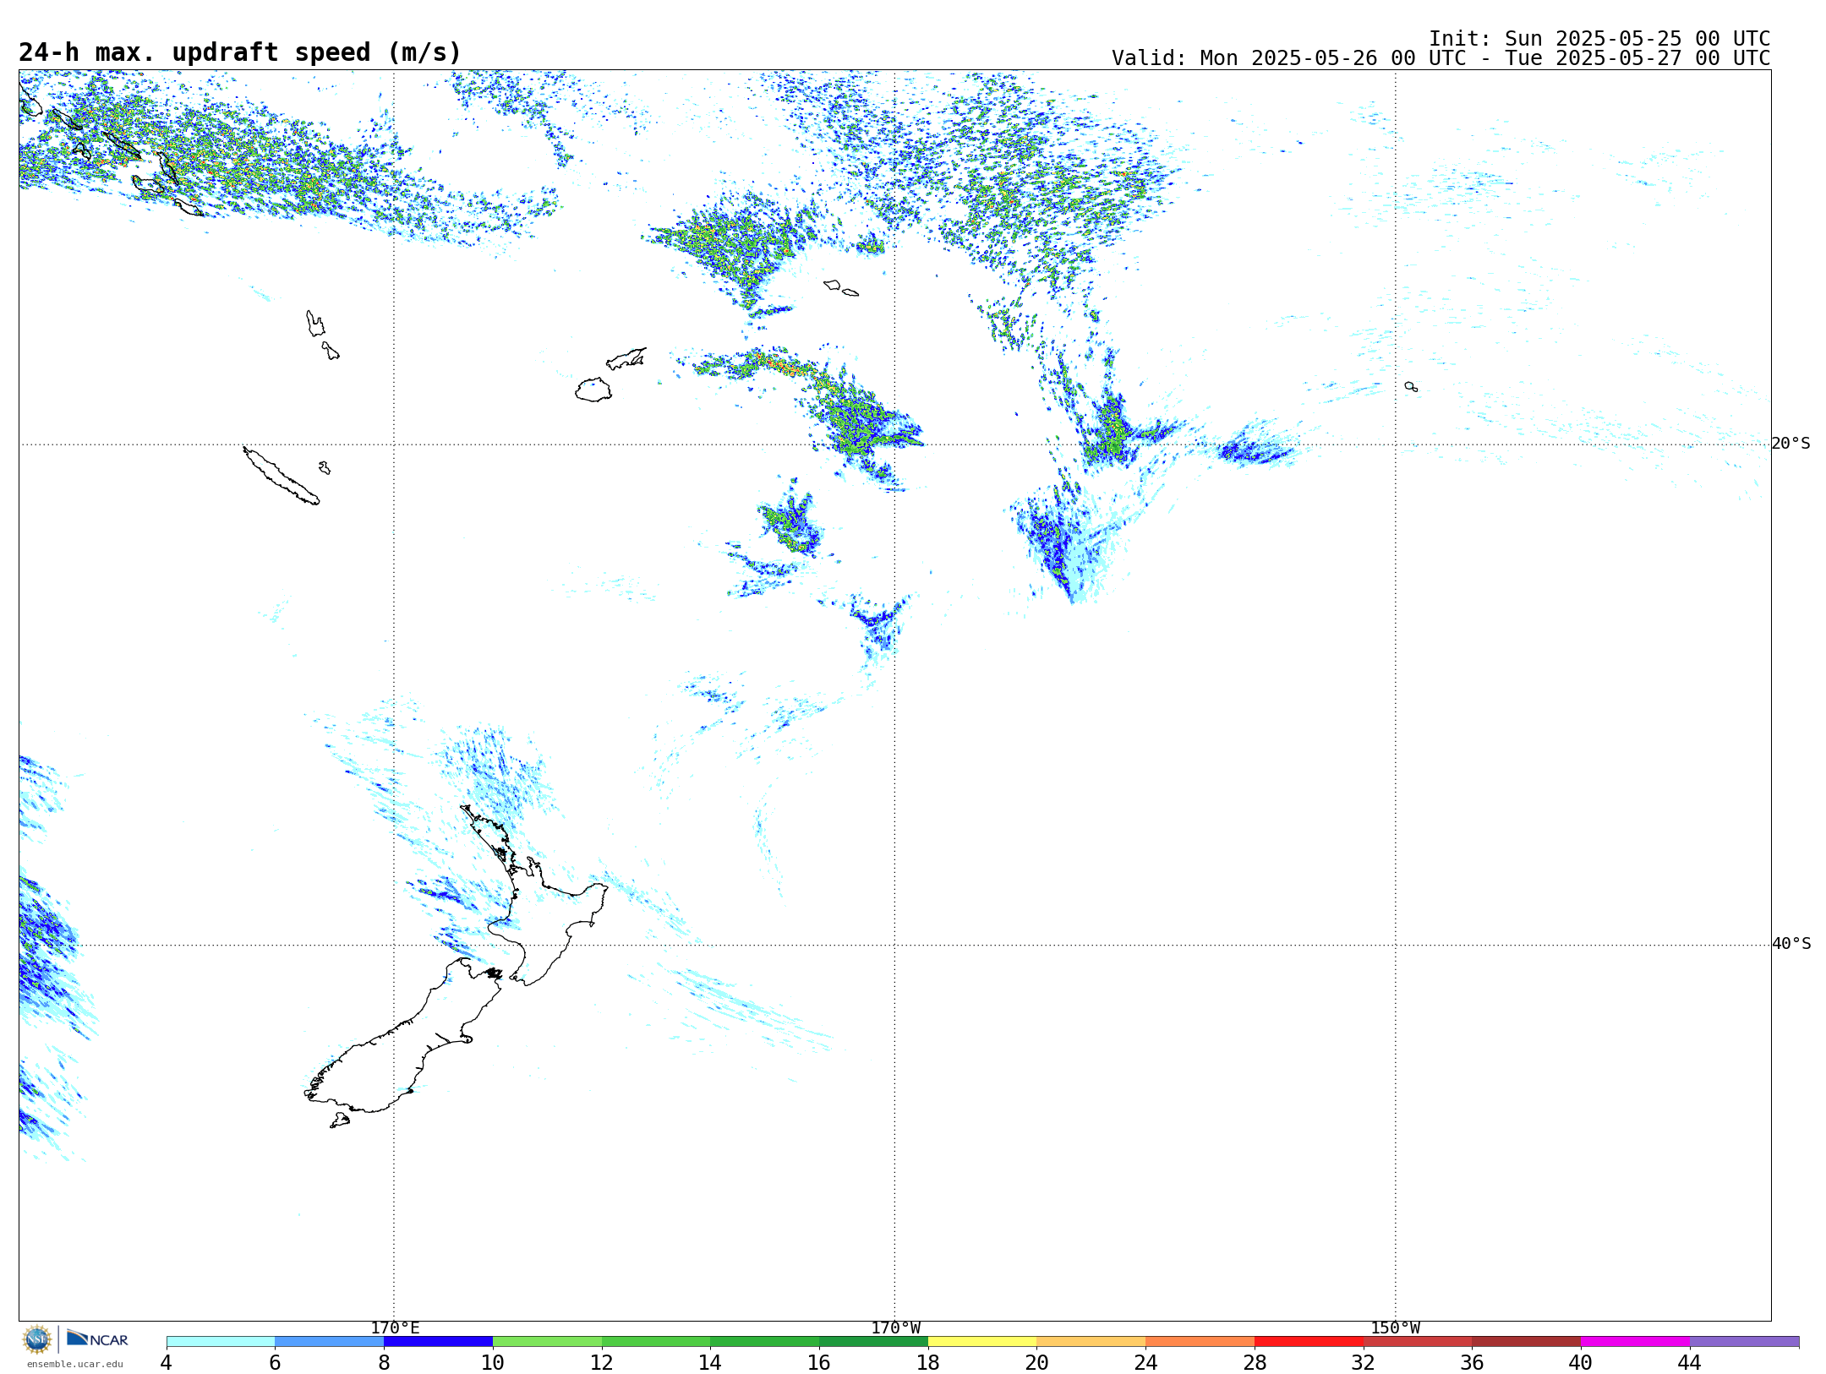The image size is (1826, 1374).
Task: Open the ensemble.ucar.edu link text
Action: pyautogui.click(x=75, y=1364)
